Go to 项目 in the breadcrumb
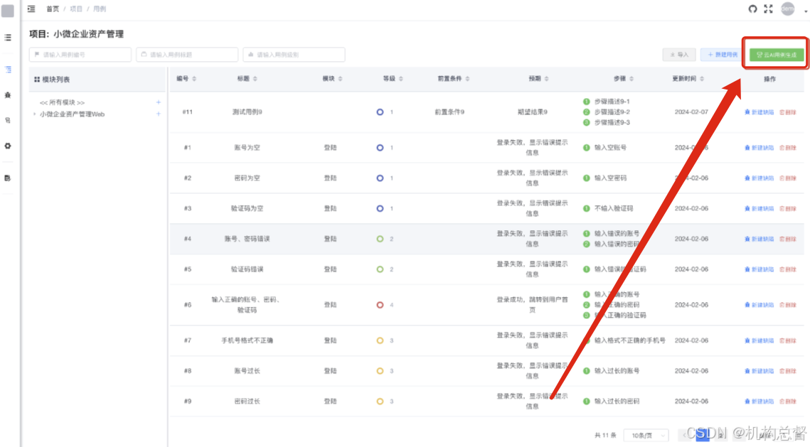This screenshot has width=810, height=447. tap(76, 9)
